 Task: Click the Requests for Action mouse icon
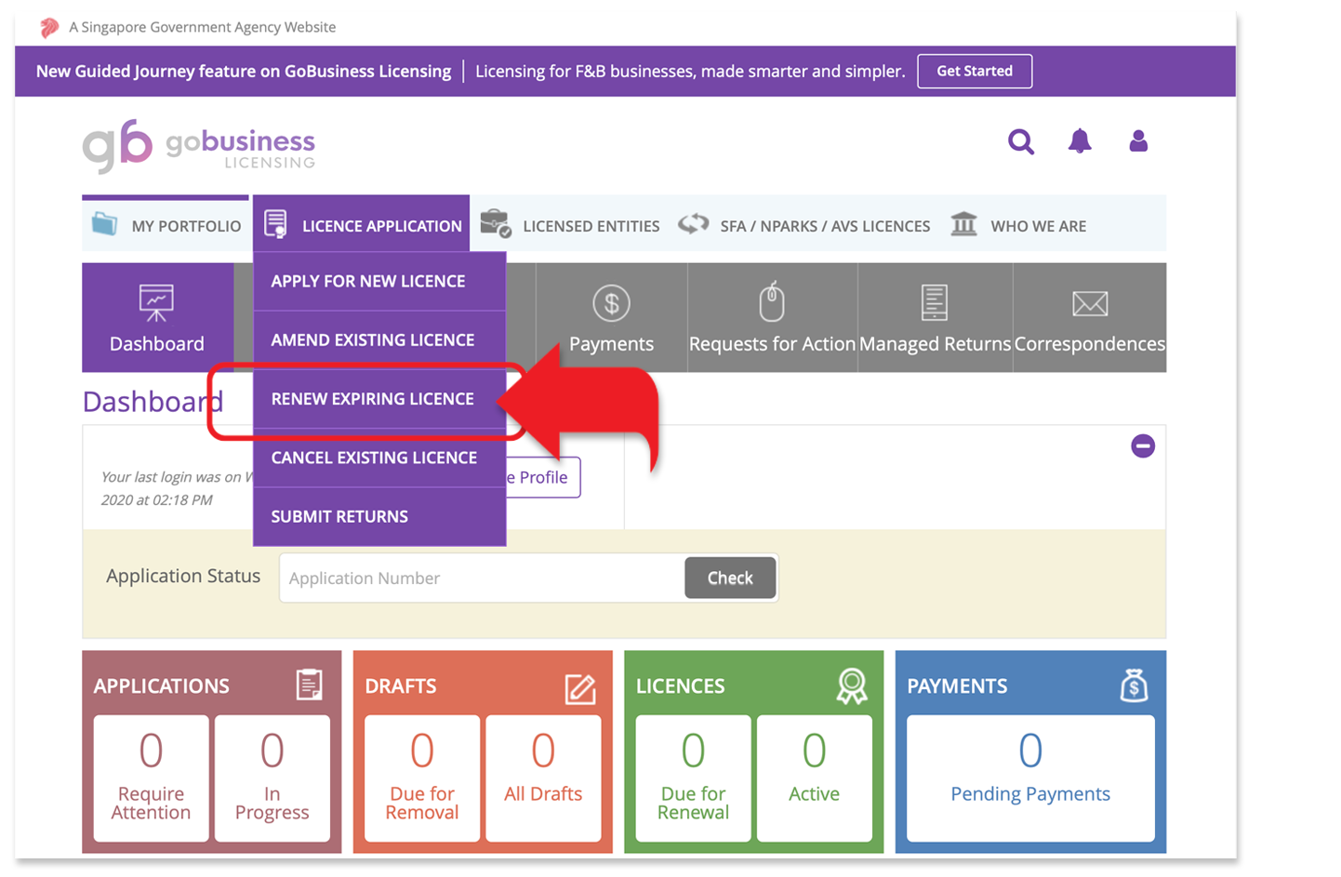pyautogui.click(x=772, y=301)
